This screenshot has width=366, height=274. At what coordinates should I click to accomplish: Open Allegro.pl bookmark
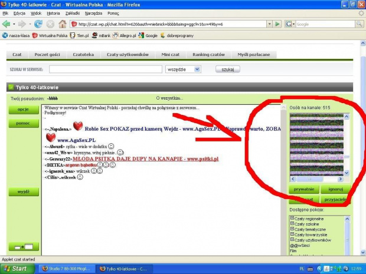[124, 35]
